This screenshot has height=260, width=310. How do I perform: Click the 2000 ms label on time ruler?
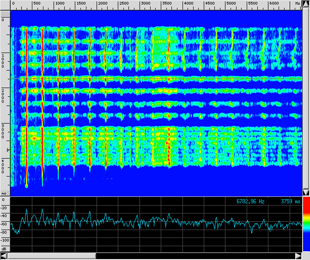point(3,95)
